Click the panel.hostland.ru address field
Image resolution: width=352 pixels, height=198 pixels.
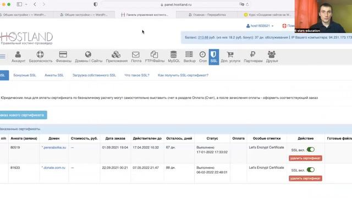click(x=176, y=4)
